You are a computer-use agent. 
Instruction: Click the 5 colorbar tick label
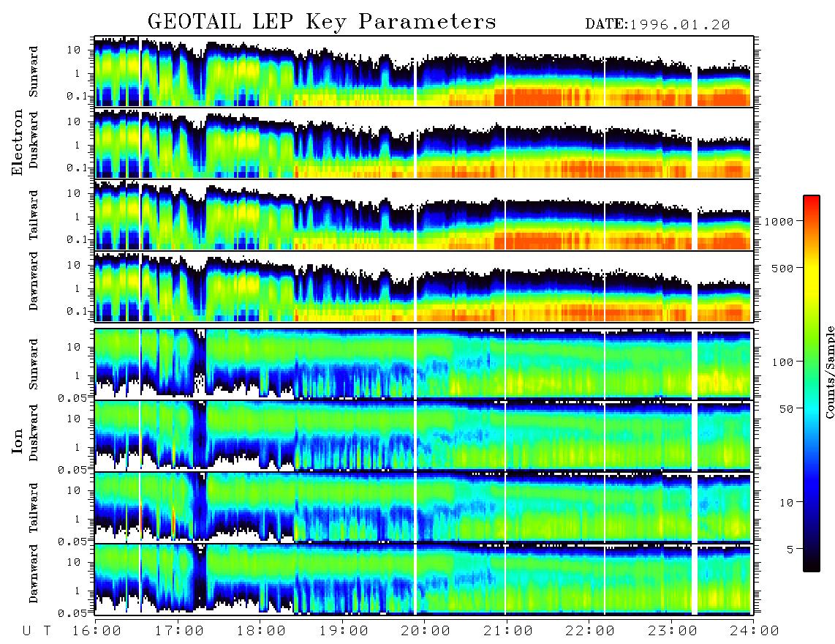pyautogui.click(x=790, y=550)
